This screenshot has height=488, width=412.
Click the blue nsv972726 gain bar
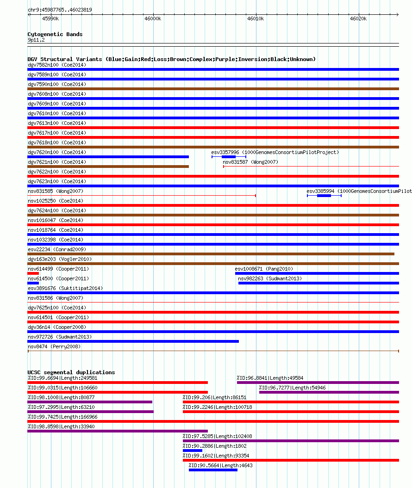tap(133, 341)
